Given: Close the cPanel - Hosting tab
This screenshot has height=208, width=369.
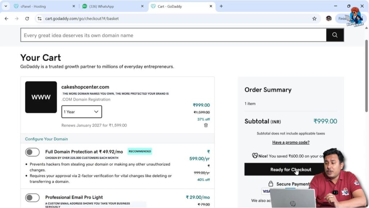Looking at the screenshot, I should coord(74,6).
